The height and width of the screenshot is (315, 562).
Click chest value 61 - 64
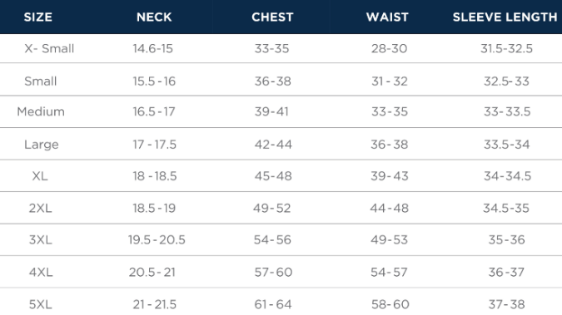[x=273, y=305]
